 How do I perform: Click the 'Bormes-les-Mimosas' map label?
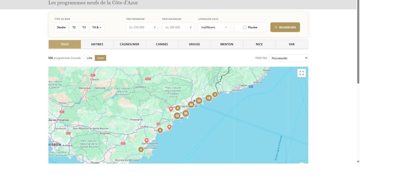point(127,160)
